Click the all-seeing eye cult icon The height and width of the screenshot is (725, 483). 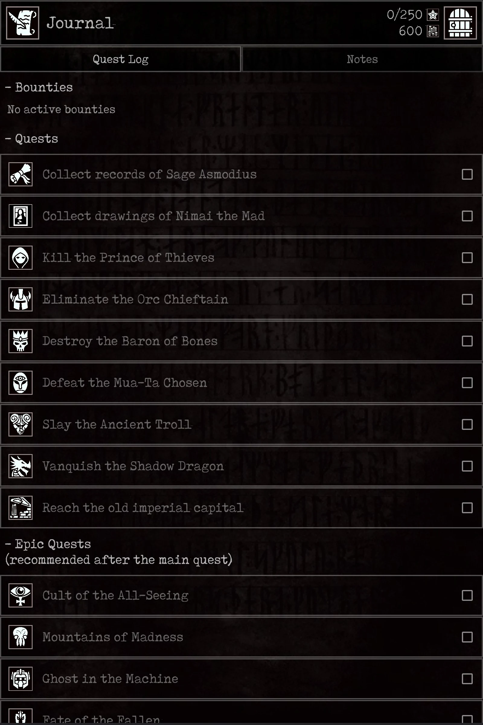click(x=21, y=595)
